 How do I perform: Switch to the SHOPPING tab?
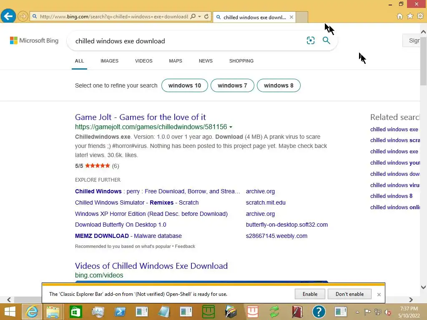(241, 61)
